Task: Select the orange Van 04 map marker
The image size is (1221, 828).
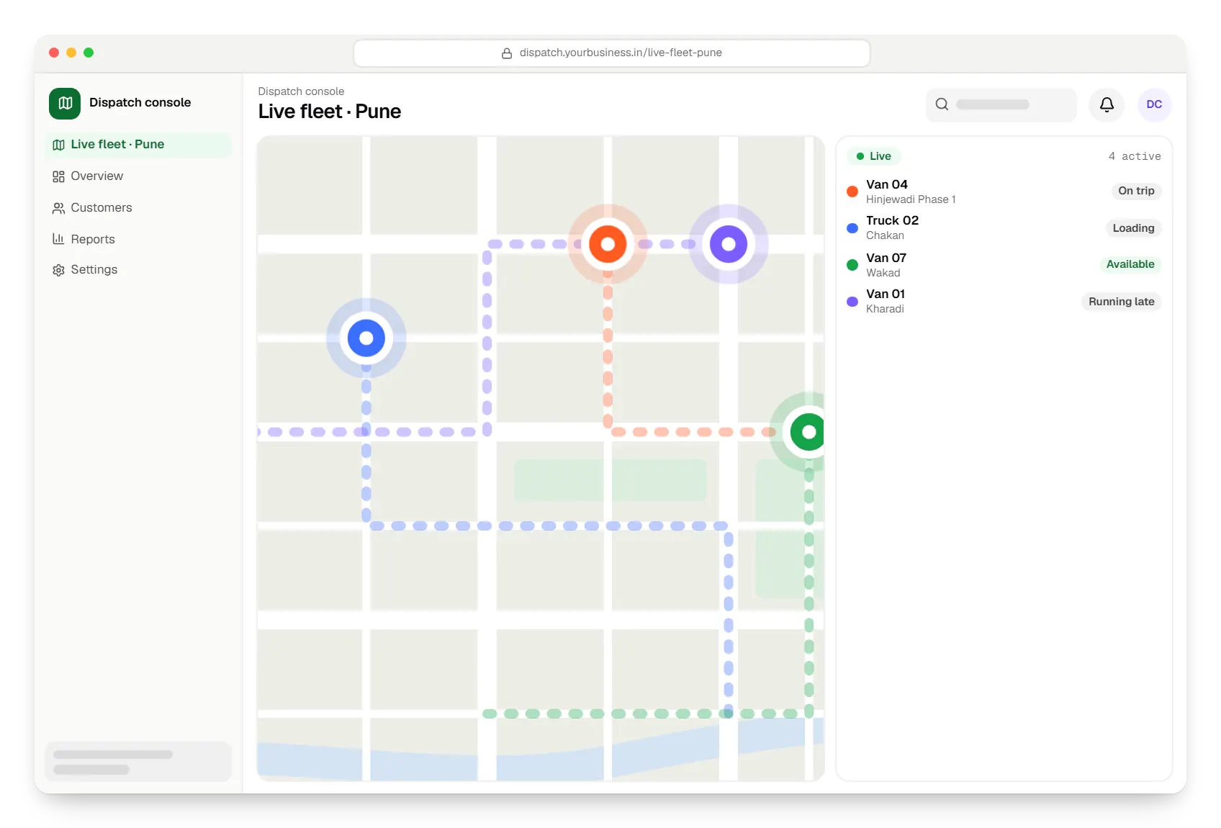Action: tap(608, 244)
